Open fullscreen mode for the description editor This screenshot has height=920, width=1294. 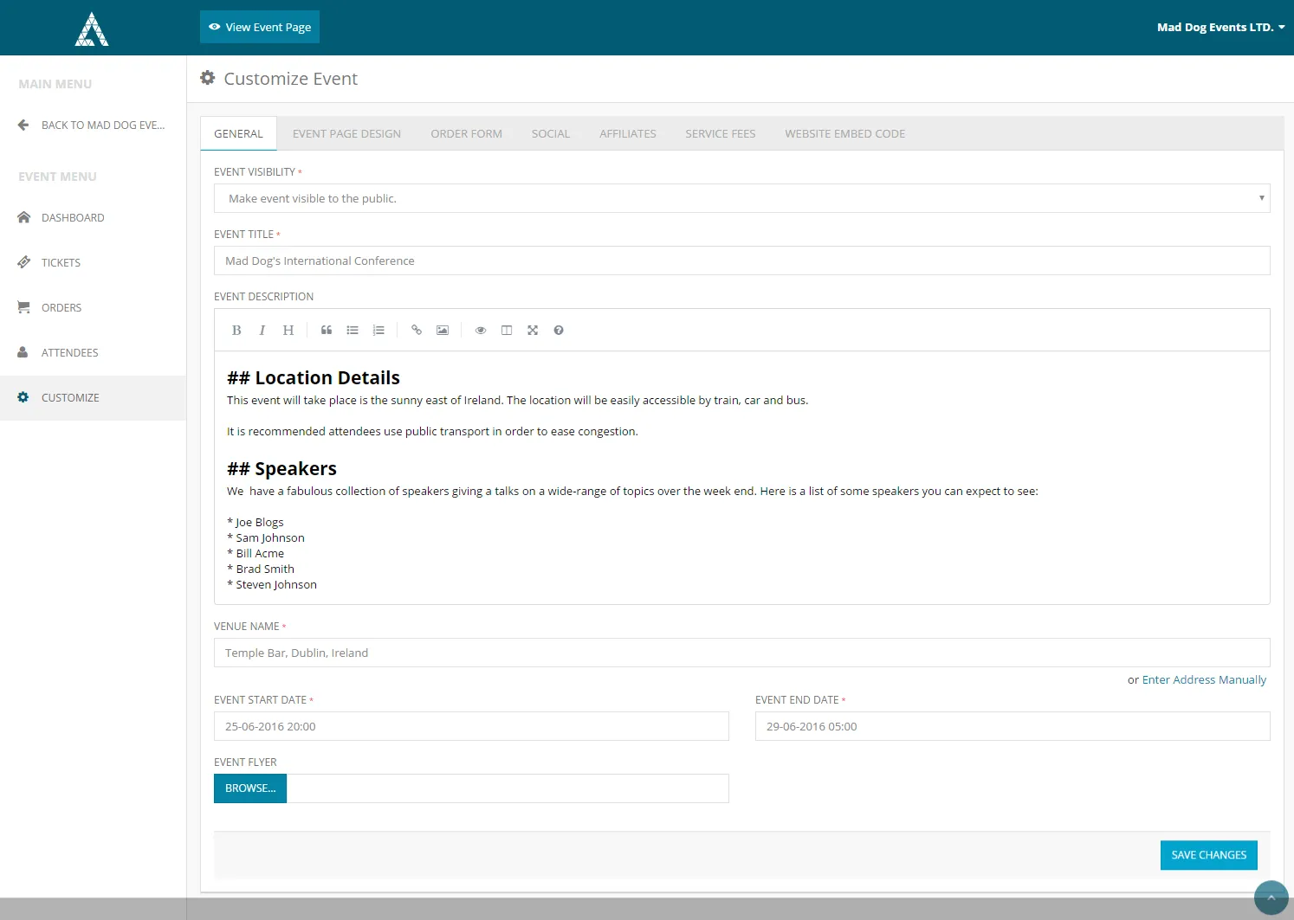[x=532, y=330]
